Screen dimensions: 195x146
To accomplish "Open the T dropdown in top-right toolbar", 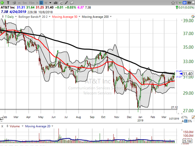I will pyautogui.click(x=189, y=3).
